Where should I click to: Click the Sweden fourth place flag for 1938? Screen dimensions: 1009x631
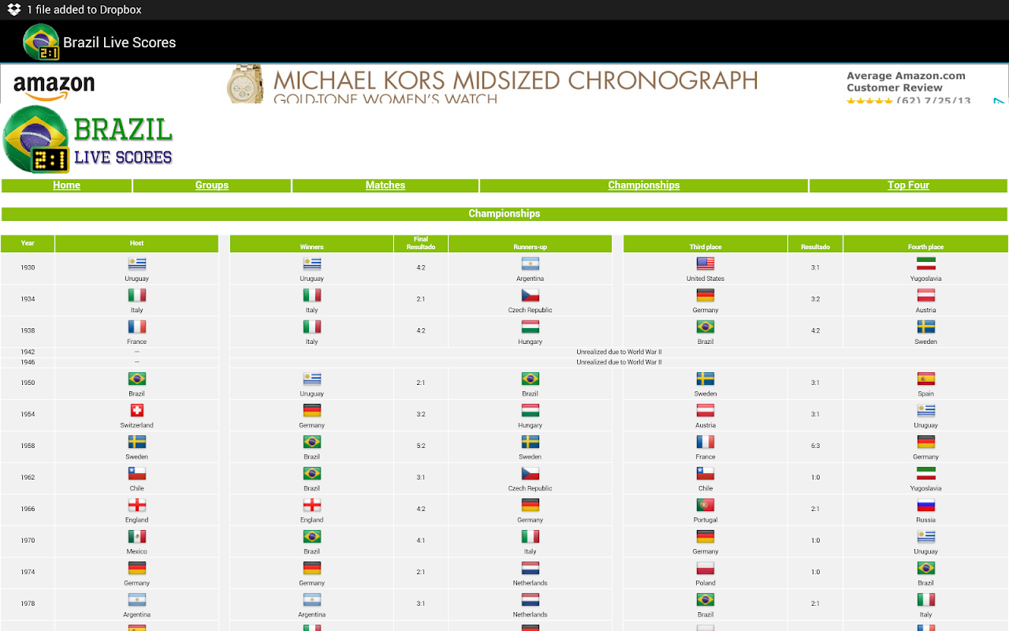[925, 327]
